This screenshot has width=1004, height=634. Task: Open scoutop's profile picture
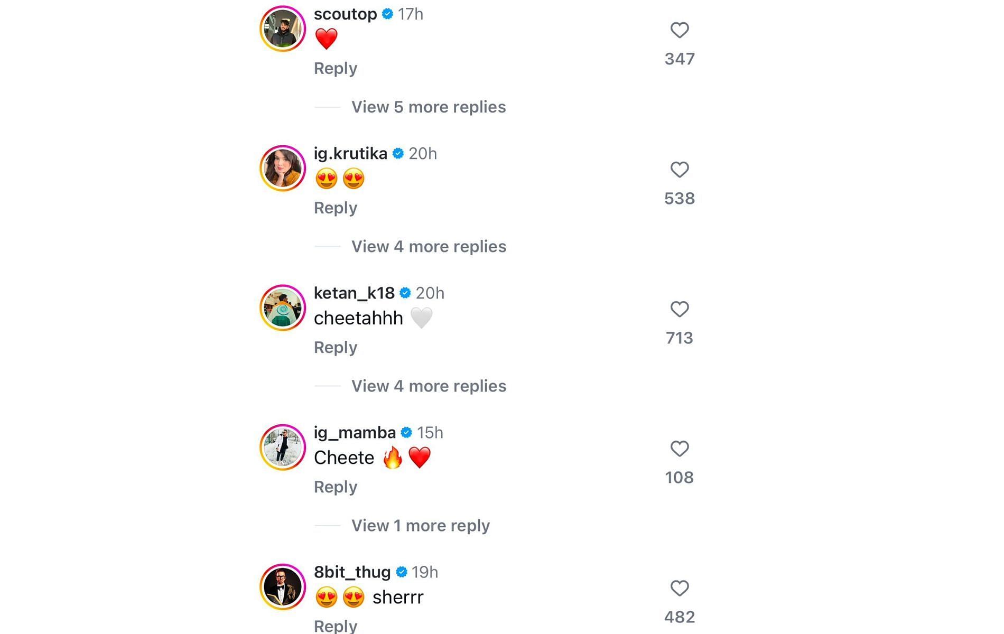click(283, 29)
